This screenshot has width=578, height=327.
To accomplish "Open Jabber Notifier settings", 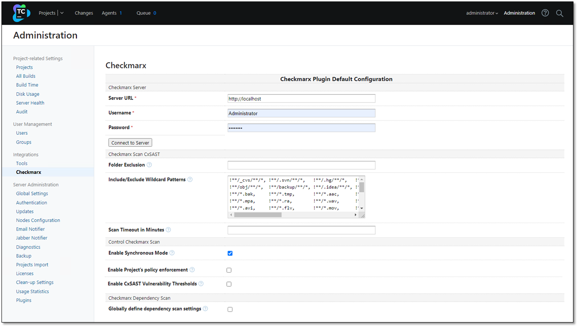I will click(32, 238).
